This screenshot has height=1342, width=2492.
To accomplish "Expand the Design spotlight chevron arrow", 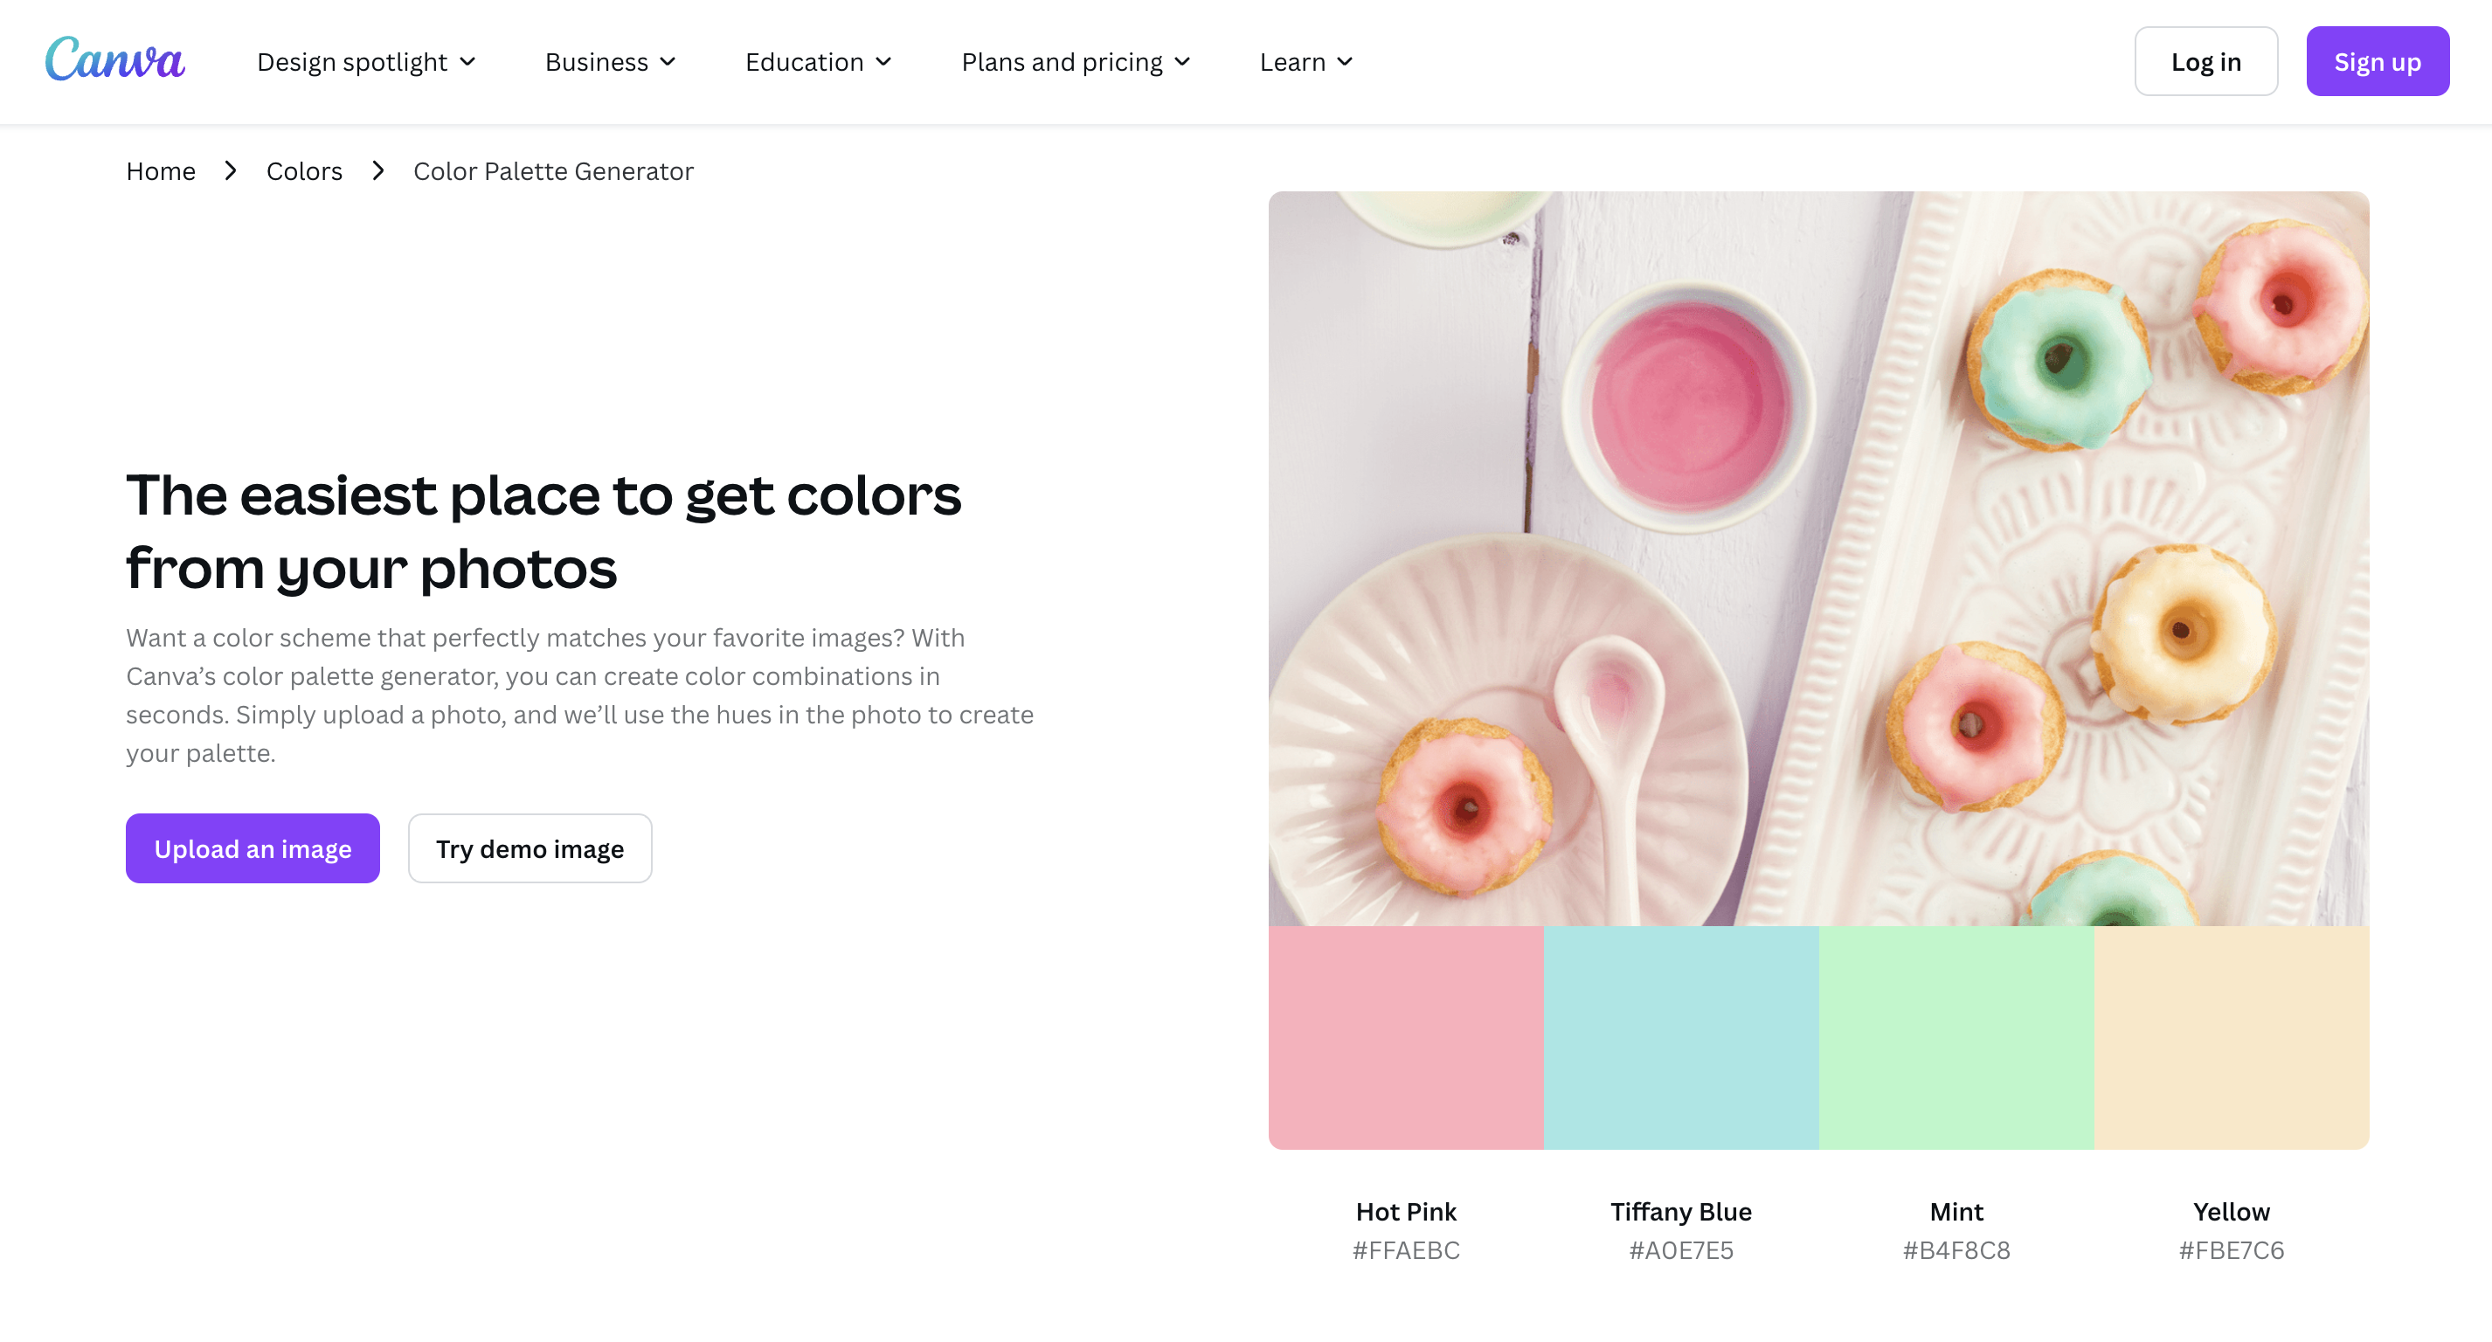I will [468, 62].
